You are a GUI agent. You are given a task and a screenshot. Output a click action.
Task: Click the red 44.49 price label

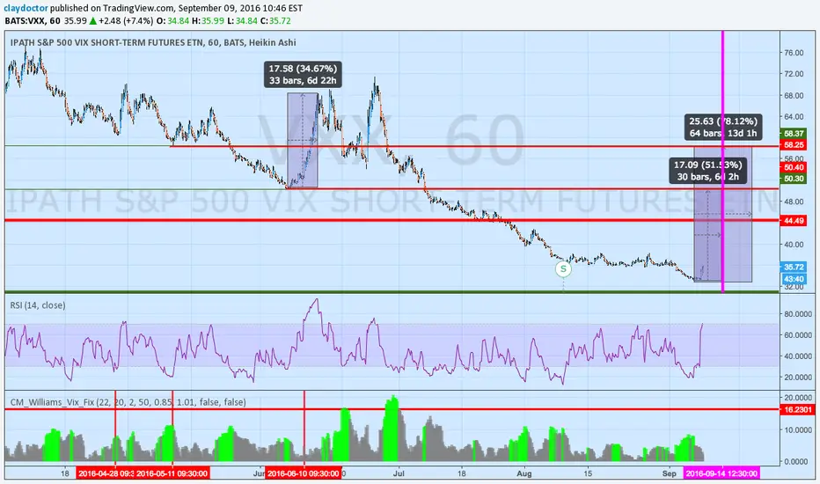coord(794,221)
